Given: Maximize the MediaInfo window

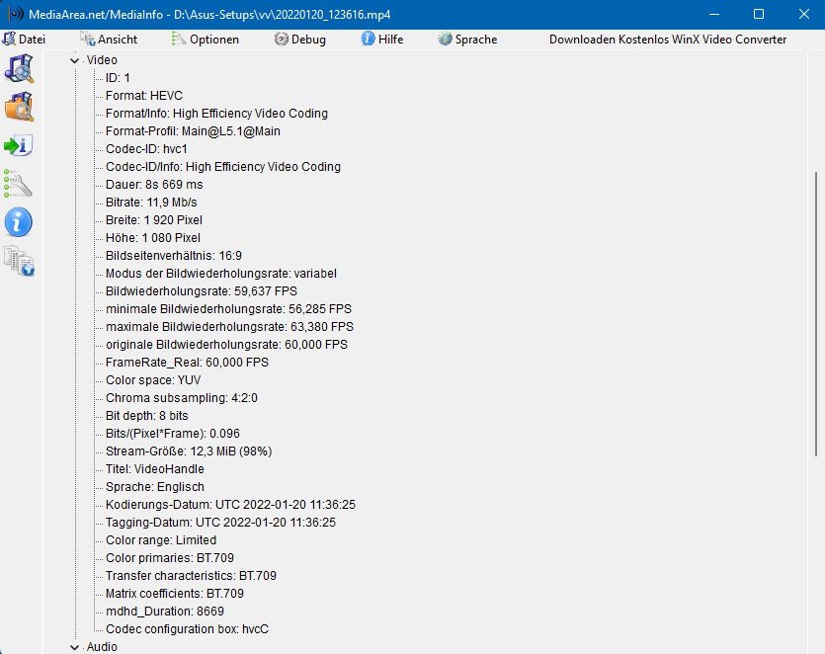Looking at the screenshot, I should coord(759,14).
